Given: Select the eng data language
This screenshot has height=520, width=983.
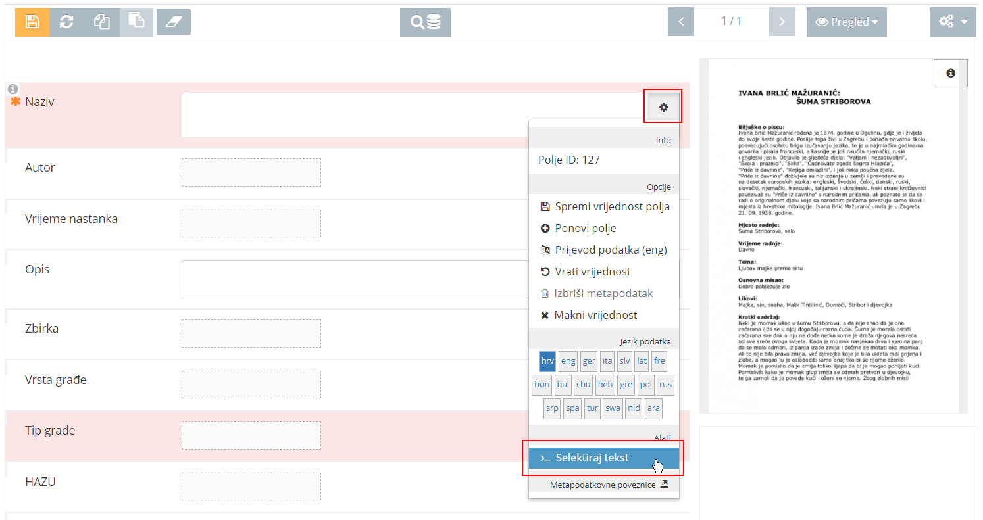Looking at the screenshot, I should tap(568, 361).
